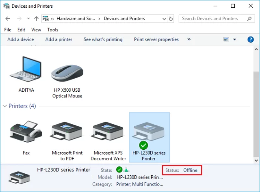The width and height of the screenshot is (260, 192).
Task: Open the view options dropdown arrow
Action: click(235, 39)
